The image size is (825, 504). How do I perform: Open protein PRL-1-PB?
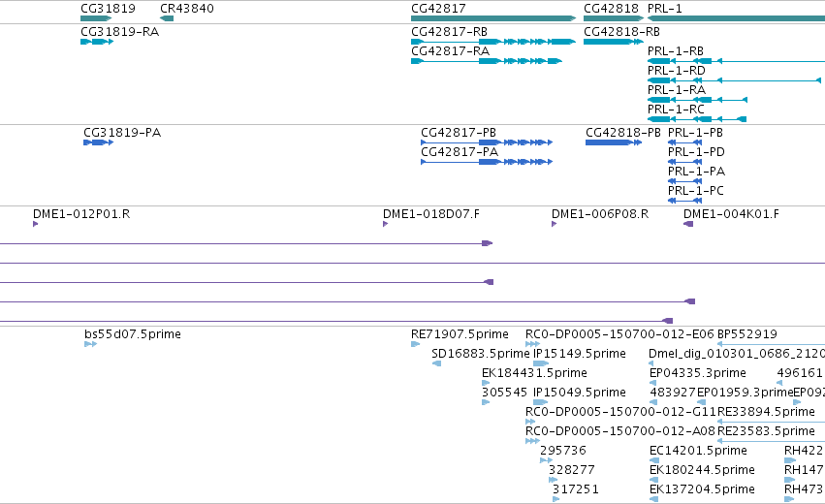pyautogui.click(x=684, y=142)
